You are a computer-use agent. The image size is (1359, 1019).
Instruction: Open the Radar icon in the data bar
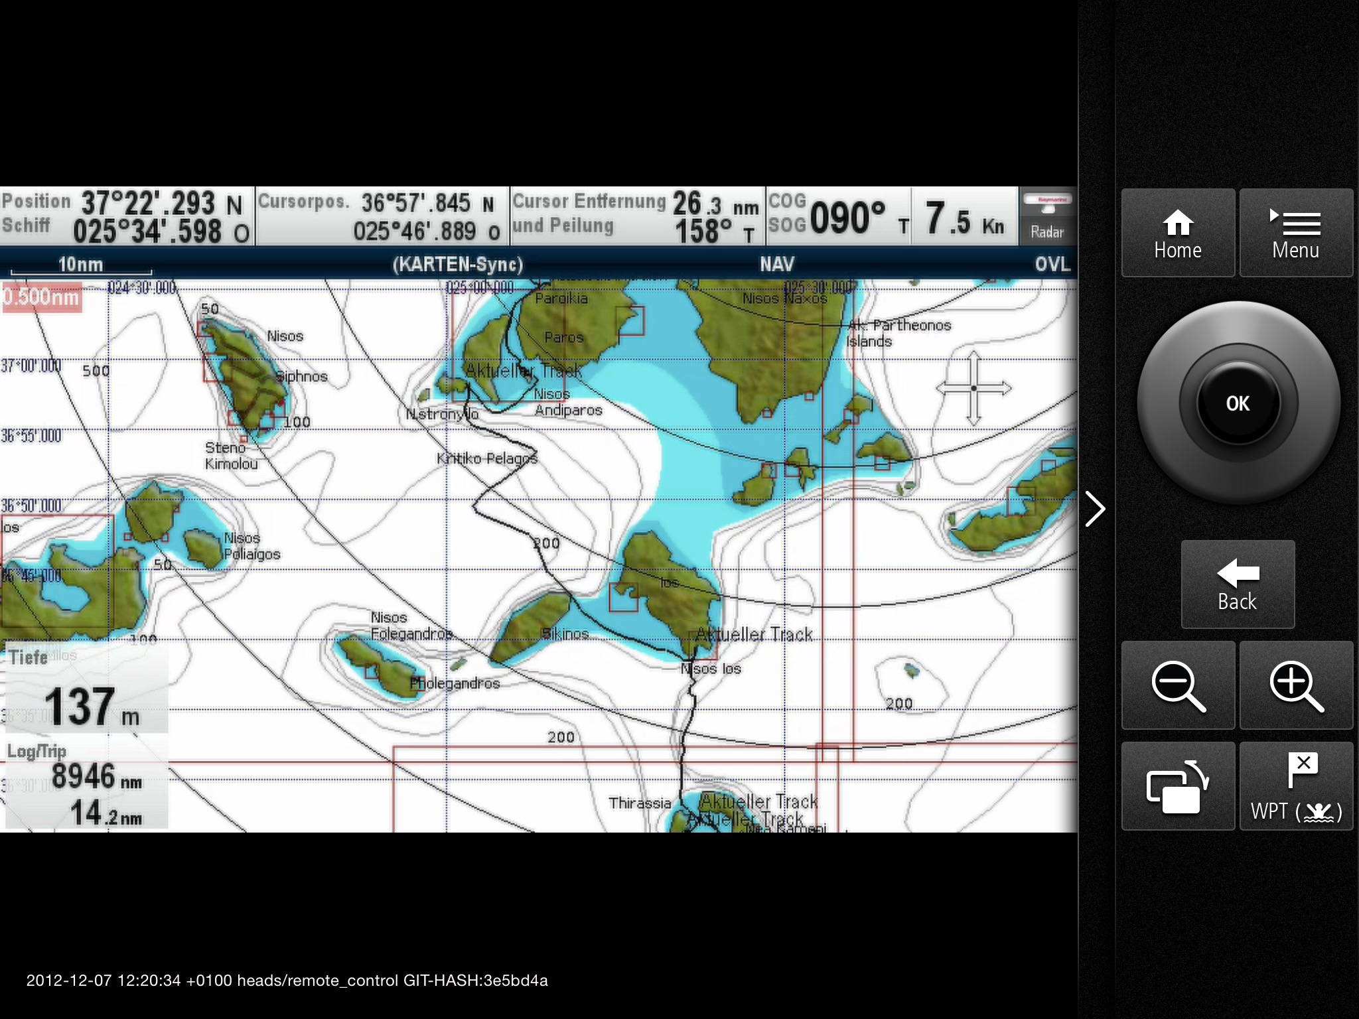(x=1047, y=216)
